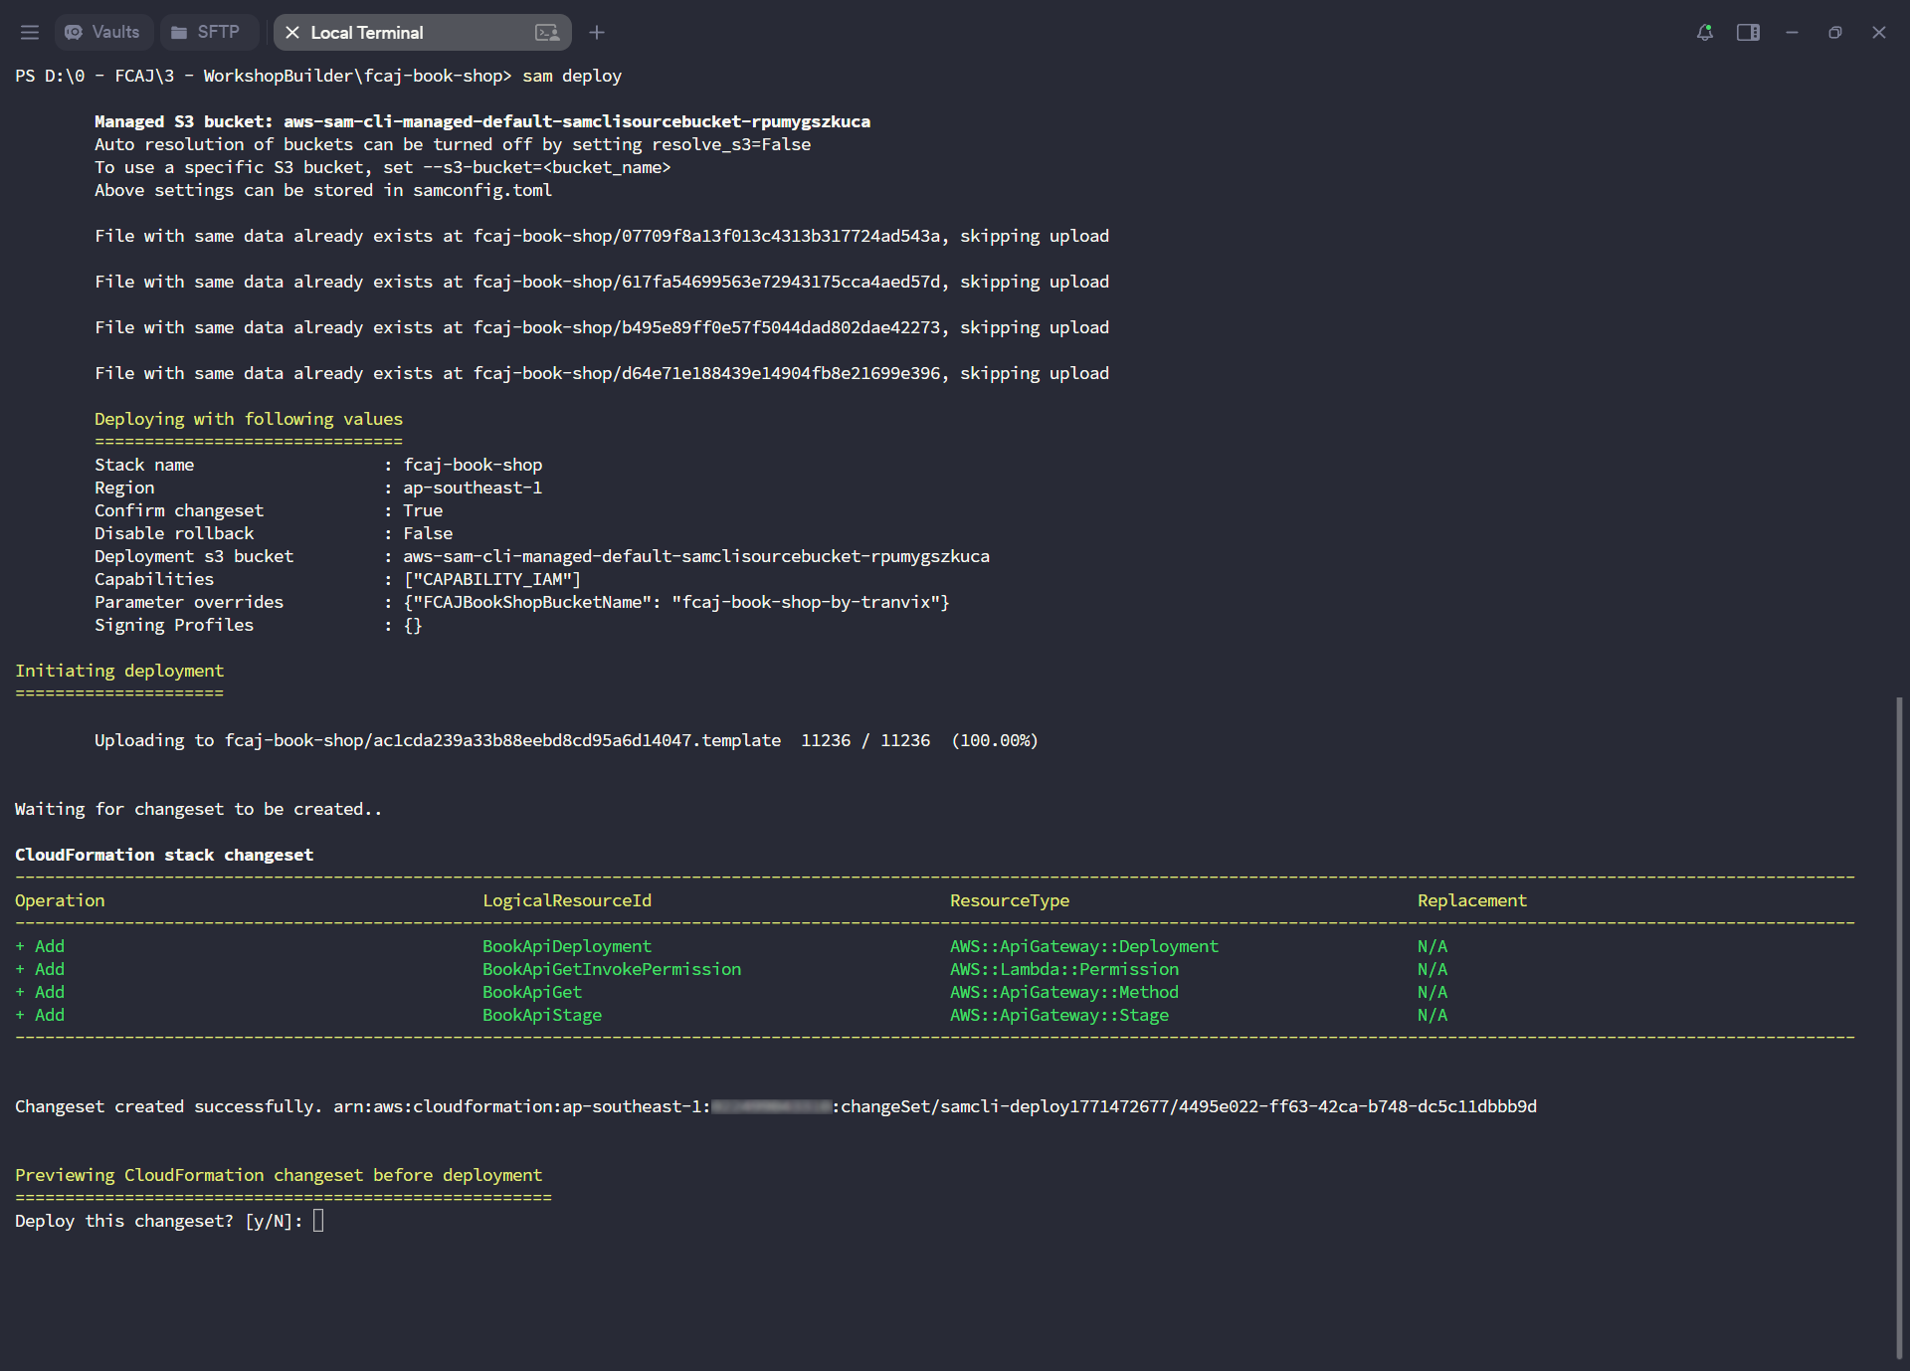Restore down the window
This screenshot has width=1910, height=1371.
coord(1835,32)
